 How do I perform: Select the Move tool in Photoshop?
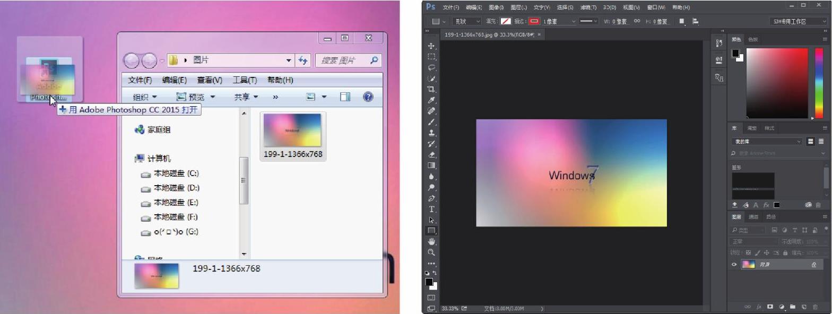pyautogui.click(x=431, y=46)
